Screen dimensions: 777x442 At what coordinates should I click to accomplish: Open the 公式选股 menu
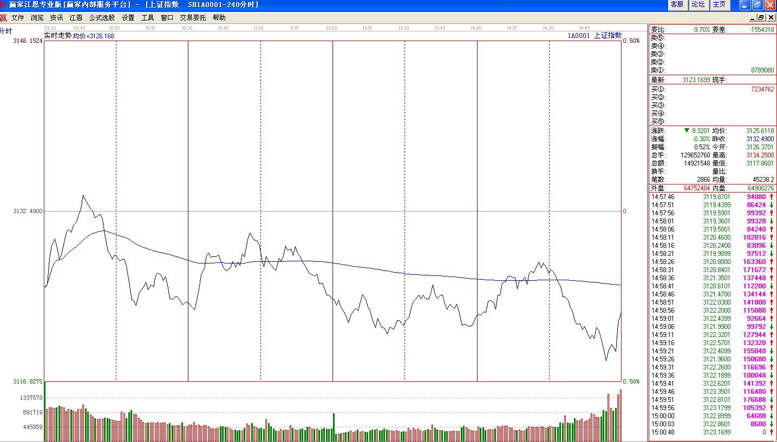102,18
